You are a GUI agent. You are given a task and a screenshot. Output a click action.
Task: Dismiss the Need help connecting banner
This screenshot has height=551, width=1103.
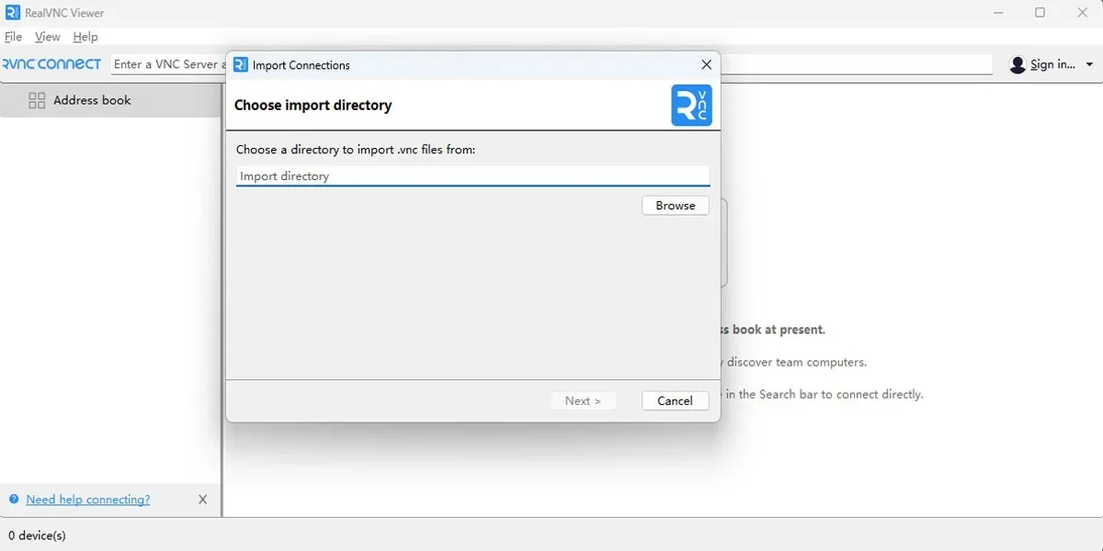pos(203,500)
